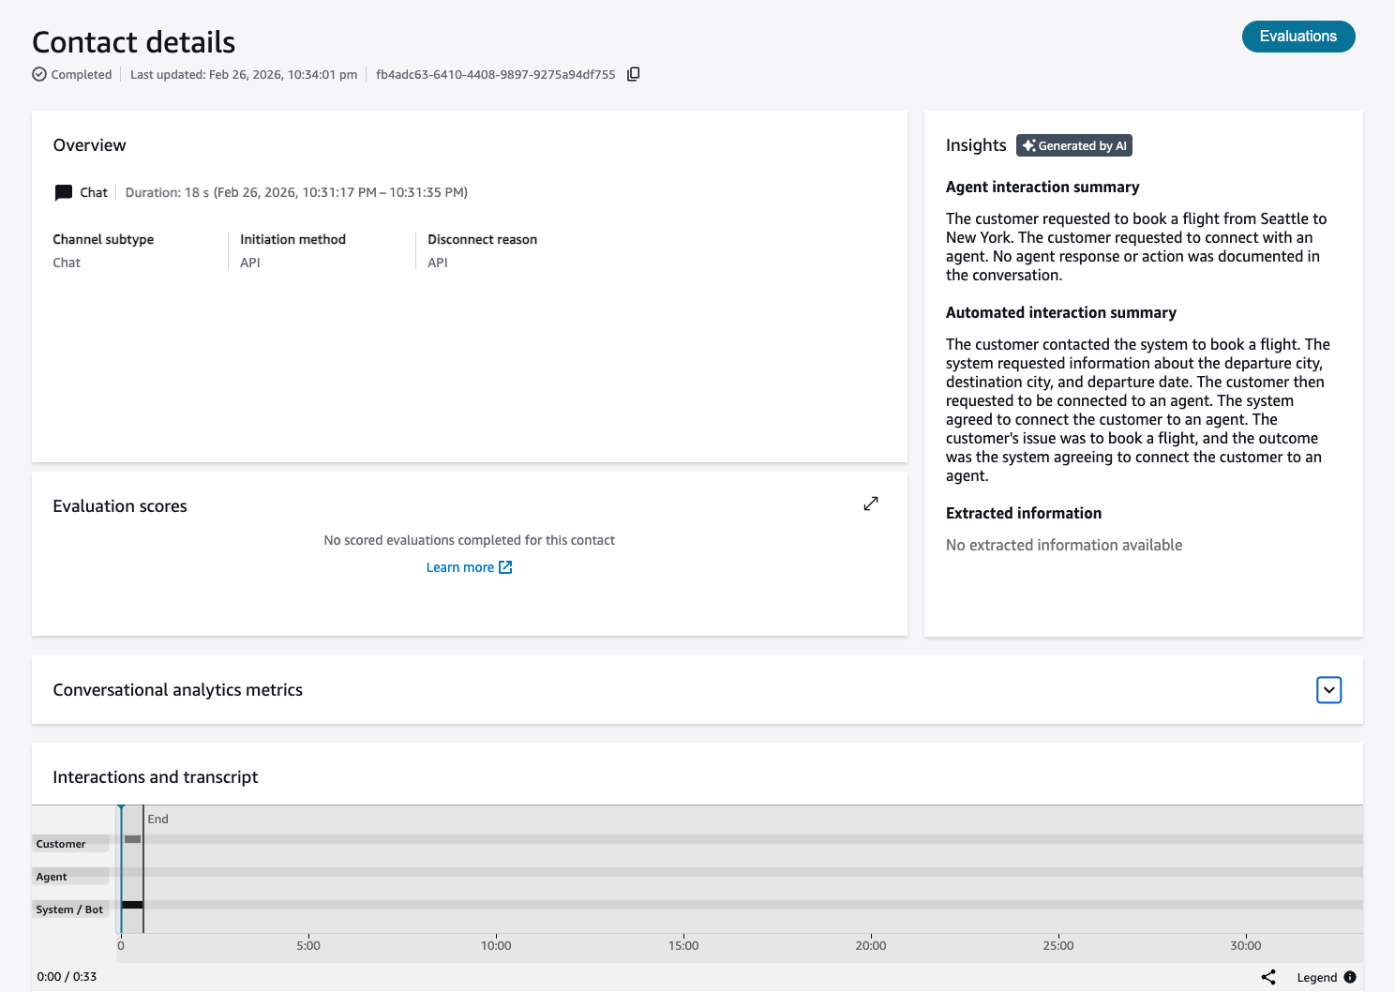
Task: Click the share icon below timeline
Action: [1268, 977]
